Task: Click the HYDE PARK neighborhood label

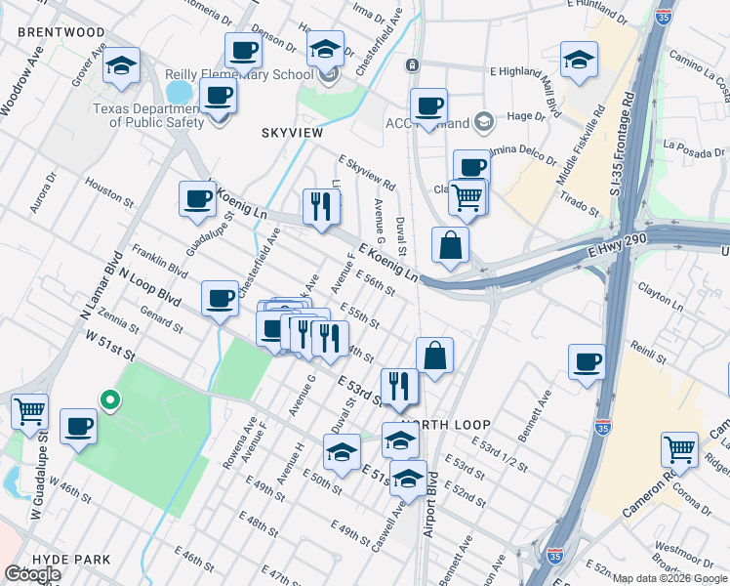Action: pyautogui.click(x=71, y=560)
